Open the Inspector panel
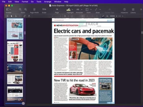143x107 pixels. pos(124,9)
